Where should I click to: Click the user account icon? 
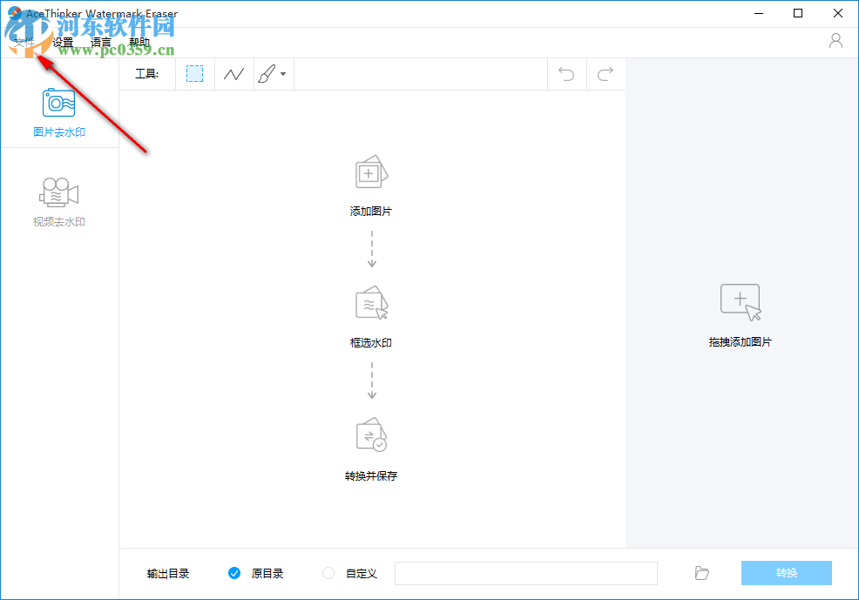[x=835, y=40]
